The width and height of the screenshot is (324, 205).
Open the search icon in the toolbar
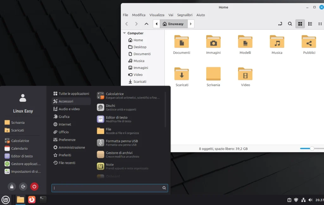point(290,24)
